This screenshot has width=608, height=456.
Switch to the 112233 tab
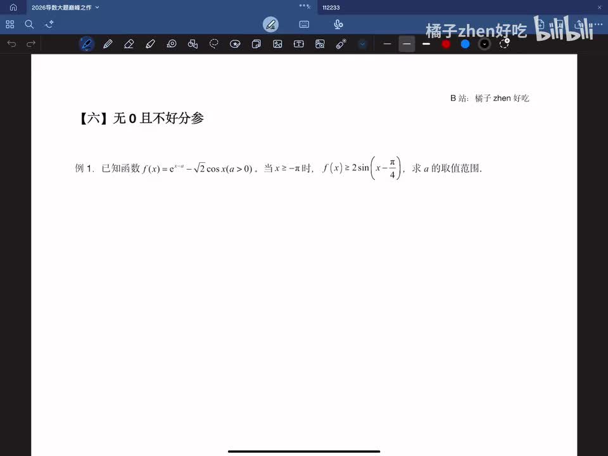(x=331, y=8)
